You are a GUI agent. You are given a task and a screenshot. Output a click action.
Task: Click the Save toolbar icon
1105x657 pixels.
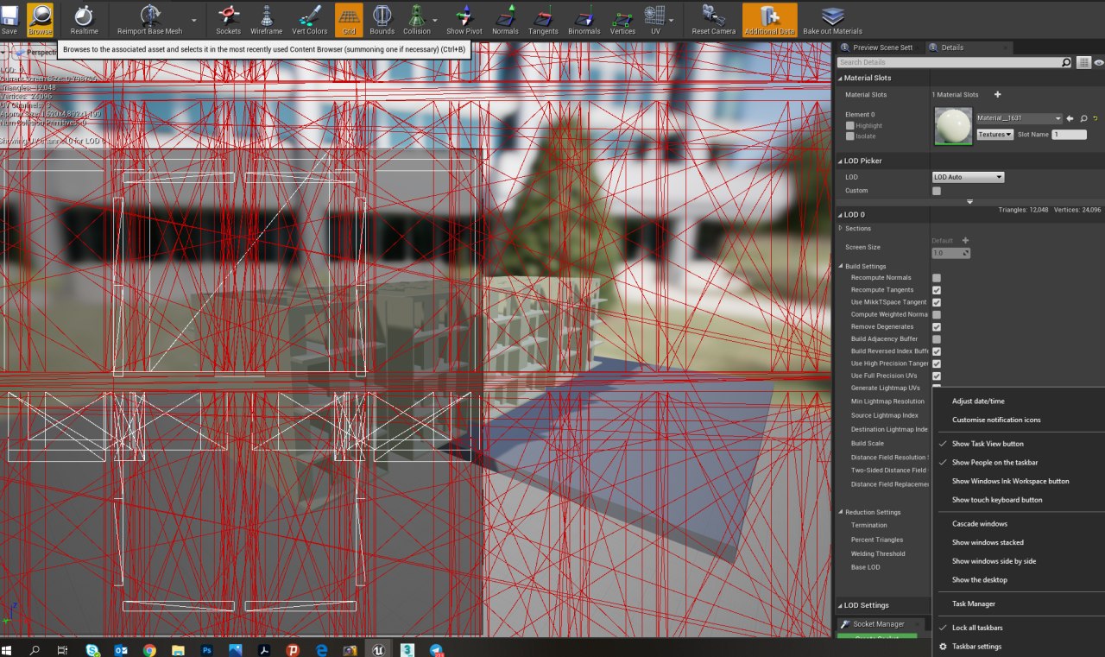9,19
